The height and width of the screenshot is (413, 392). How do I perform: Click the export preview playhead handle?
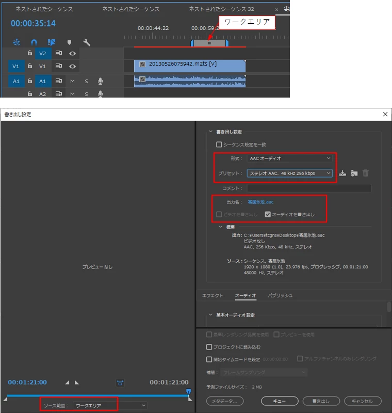(189, 392)
